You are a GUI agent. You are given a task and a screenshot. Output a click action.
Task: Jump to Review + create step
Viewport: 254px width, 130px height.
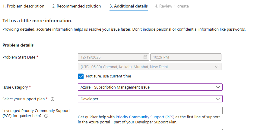172,6
